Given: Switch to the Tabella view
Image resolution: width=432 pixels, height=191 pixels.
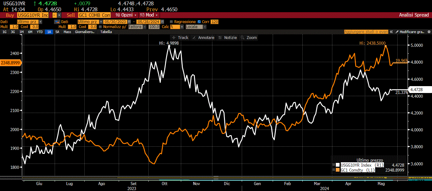Looking at the screenshot, I should [106, 32].
